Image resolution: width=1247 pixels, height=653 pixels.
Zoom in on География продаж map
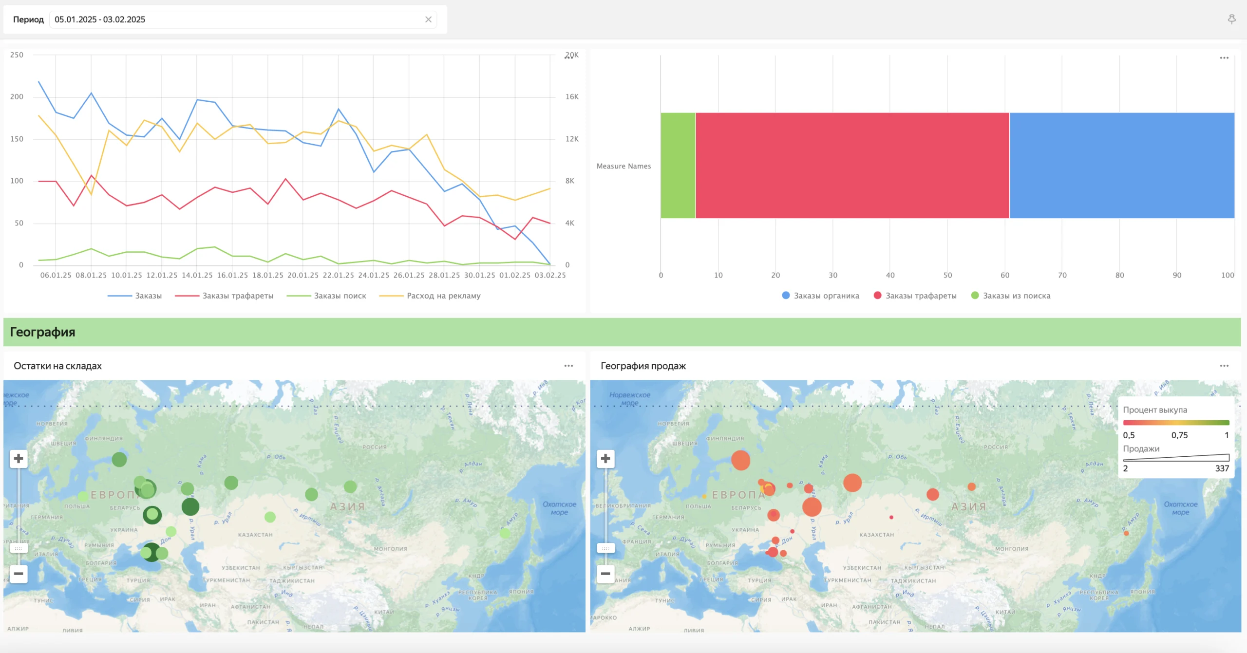click(605, 459)
